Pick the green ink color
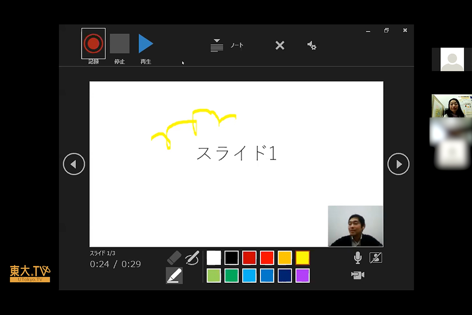This screenshot has width=472, height=315. point(232,276)
